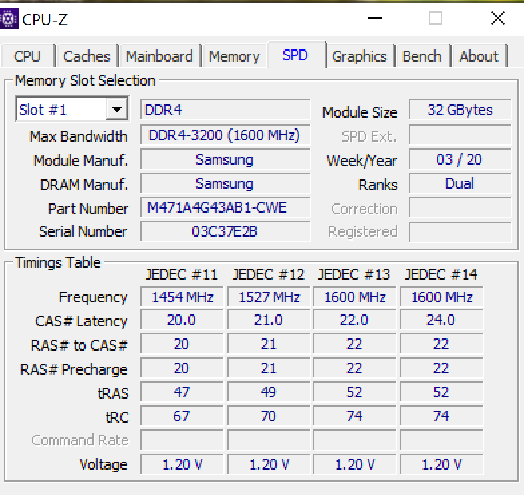Click the 32 GBytes module size value

(460, 110)
